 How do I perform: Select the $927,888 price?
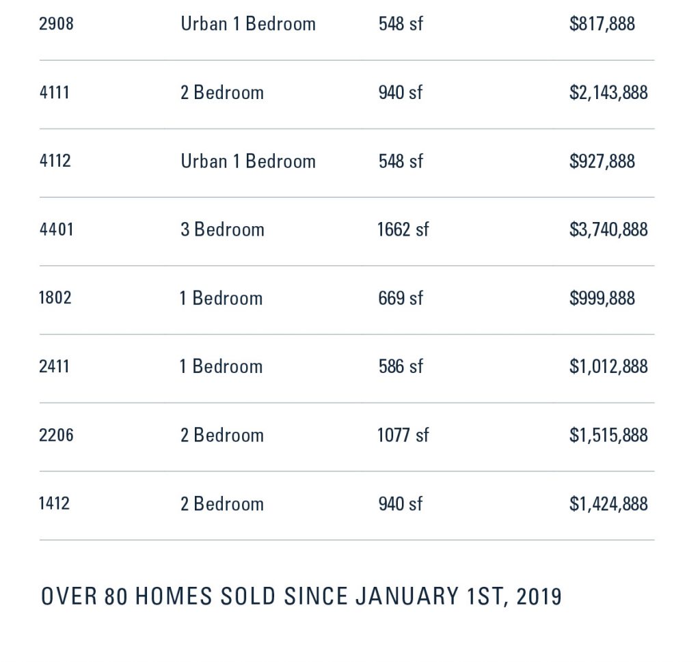pos(602,161)
